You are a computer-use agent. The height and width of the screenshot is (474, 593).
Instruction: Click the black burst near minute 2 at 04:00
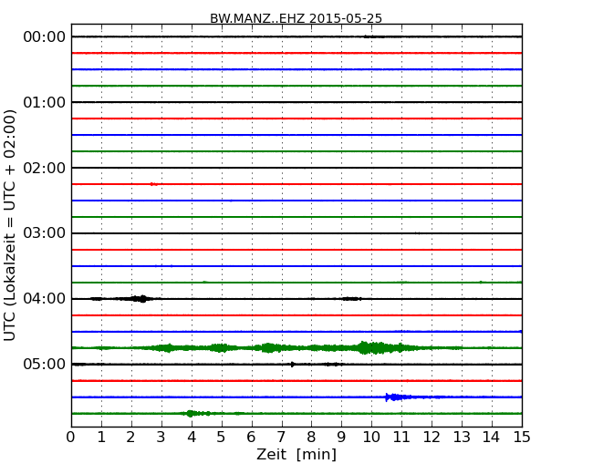[x=140, y=298]
